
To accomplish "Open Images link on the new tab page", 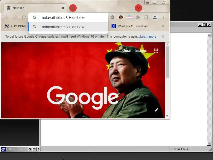I will click(141, 50).
